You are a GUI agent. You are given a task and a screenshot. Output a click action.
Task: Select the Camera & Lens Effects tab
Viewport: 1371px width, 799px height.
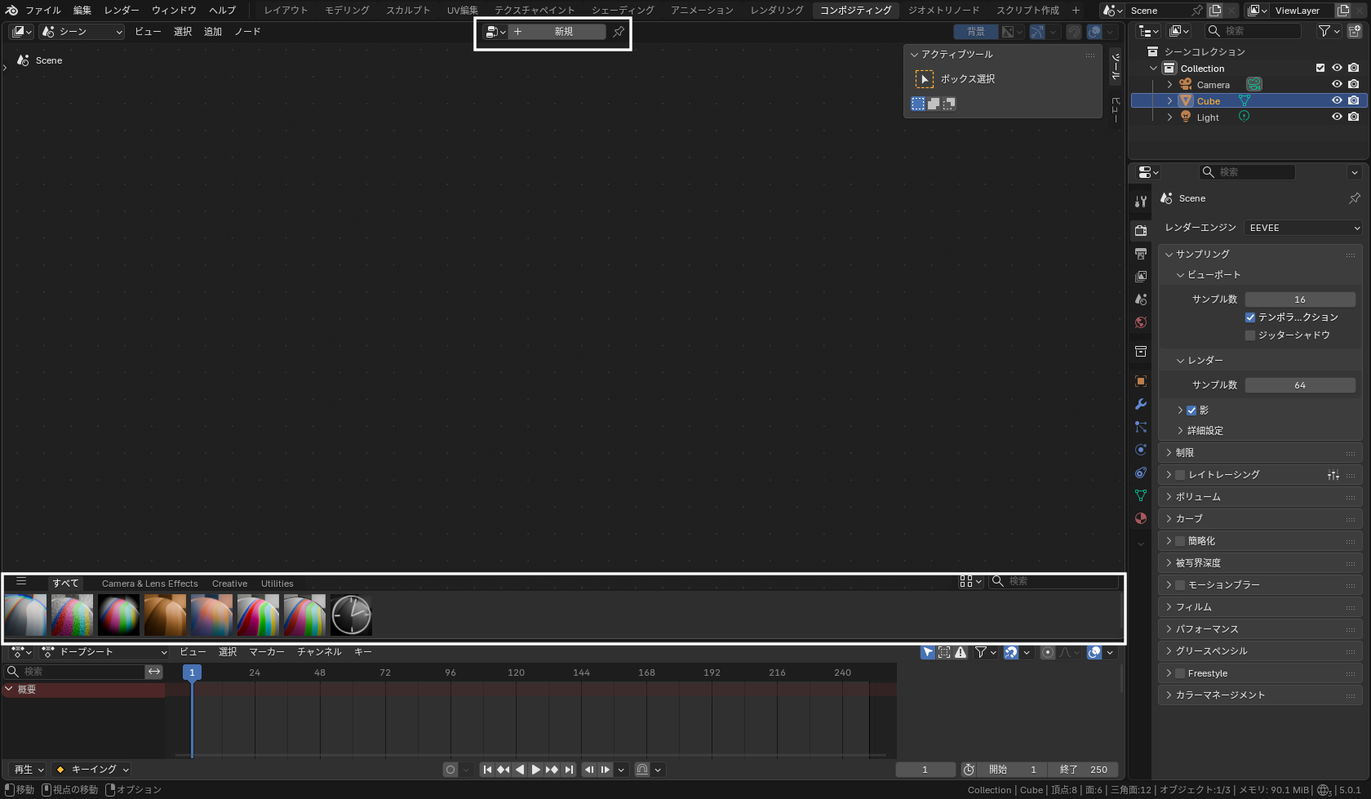coord(150,584)
